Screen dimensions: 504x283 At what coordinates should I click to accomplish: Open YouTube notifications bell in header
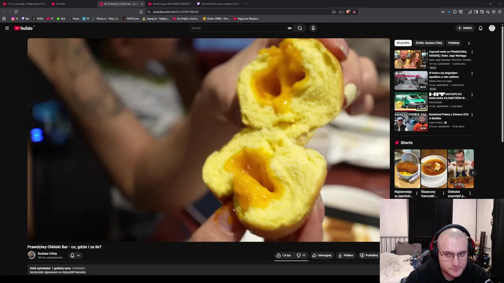point(480,28)
